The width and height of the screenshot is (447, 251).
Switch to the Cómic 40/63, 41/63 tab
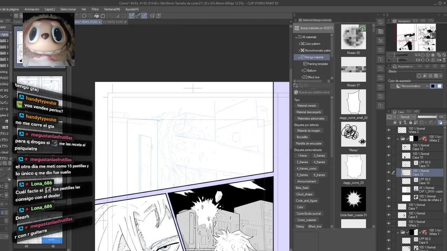tap(87, 22)
